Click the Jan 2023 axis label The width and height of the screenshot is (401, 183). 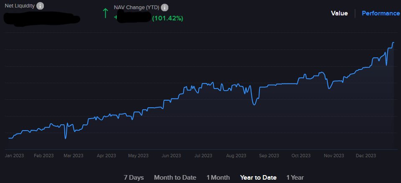14,156
